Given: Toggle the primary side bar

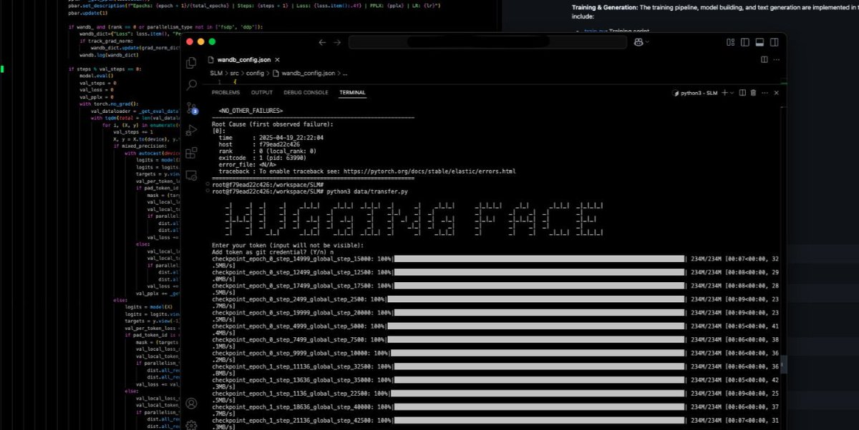Looking at the screenshot, I should click(745, 42).
